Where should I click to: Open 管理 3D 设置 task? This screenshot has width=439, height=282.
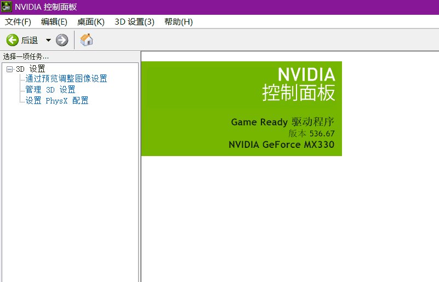click(x=50, y=90)
